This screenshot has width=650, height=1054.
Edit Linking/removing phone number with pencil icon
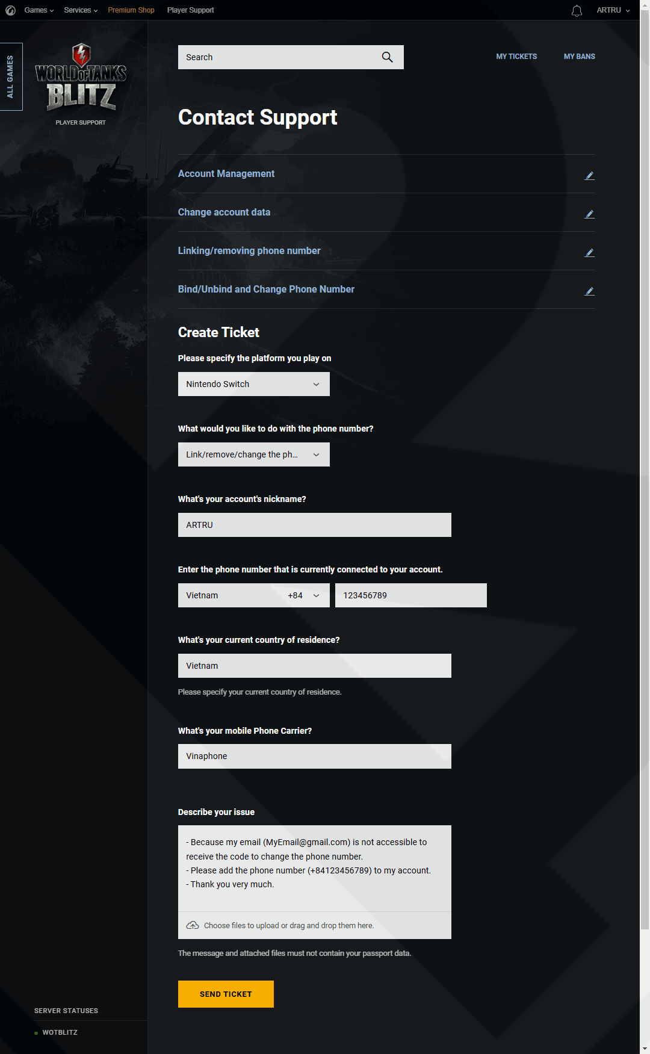pyautogui.click(x=590, y=253)
